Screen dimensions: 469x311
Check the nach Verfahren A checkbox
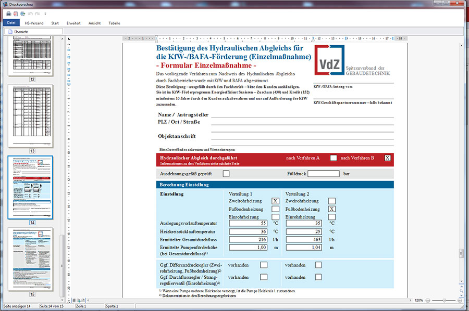pyautogui.click(x=333, y=158)
